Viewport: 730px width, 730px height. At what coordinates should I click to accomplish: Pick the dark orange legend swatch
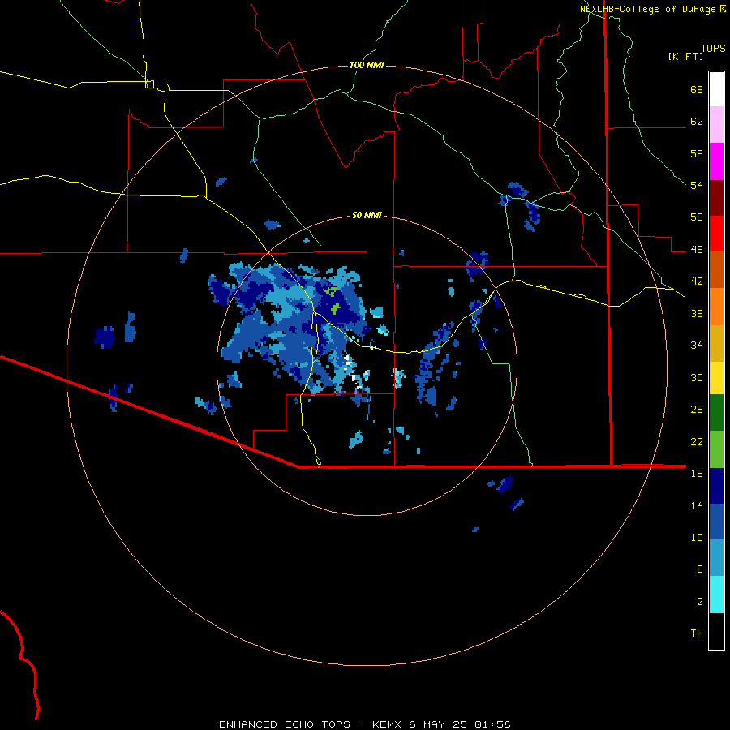(716, 269)
